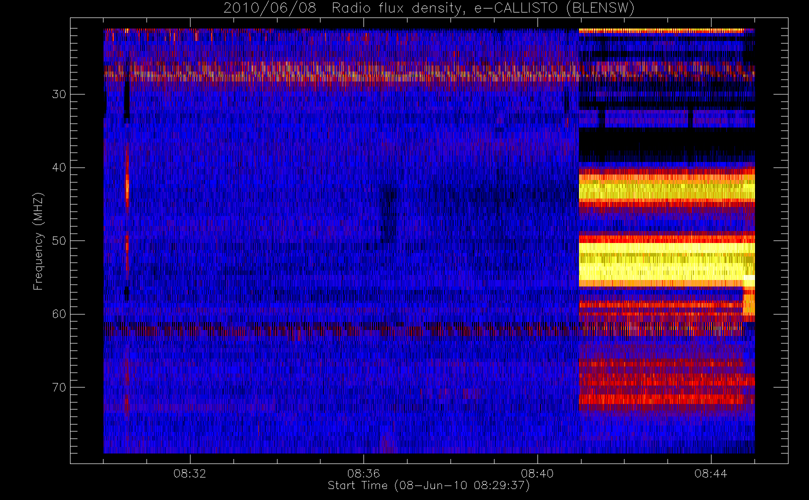
Task: Click the 30 frequency tick label
Action: pos(58,94)
